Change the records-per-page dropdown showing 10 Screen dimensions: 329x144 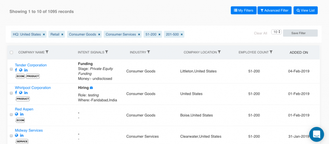coord(276,32)
